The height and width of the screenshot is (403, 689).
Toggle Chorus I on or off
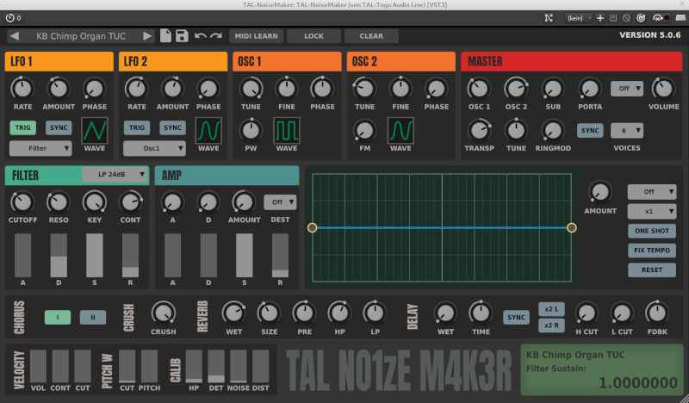pyautogui.click(x=58, y=317)
